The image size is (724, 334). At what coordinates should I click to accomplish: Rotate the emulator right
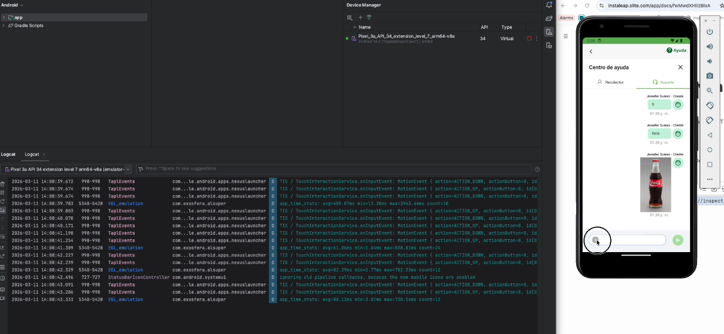(x=710, y=120)
